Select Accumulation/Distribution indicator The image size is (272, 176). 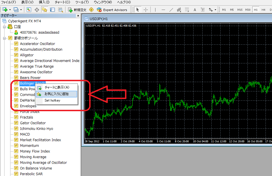coord(41,50)
